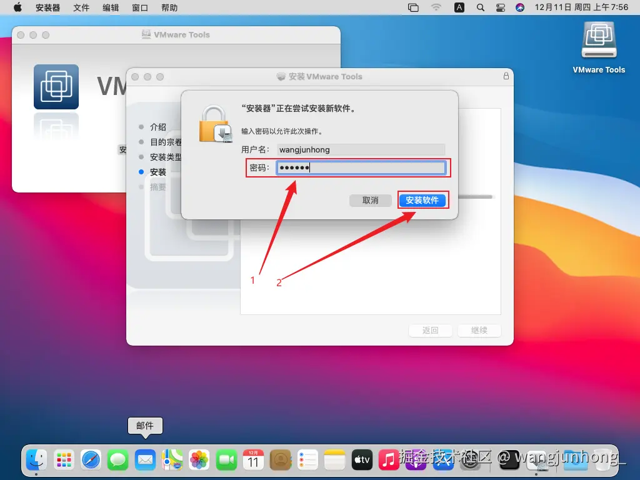Screen dimensions: 640x480
Task: Open the Mail app from the Dock
Action: tap(145, 461)
